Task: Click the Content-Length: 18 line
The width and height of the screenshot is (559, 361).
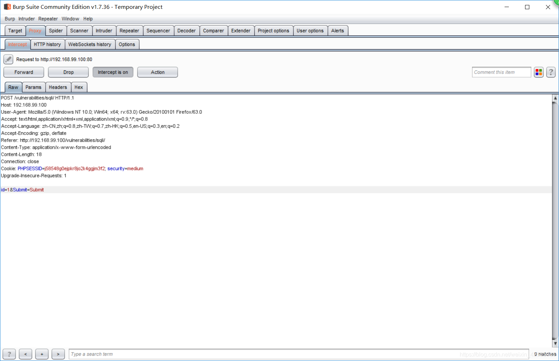Action: tap(21, 155)
